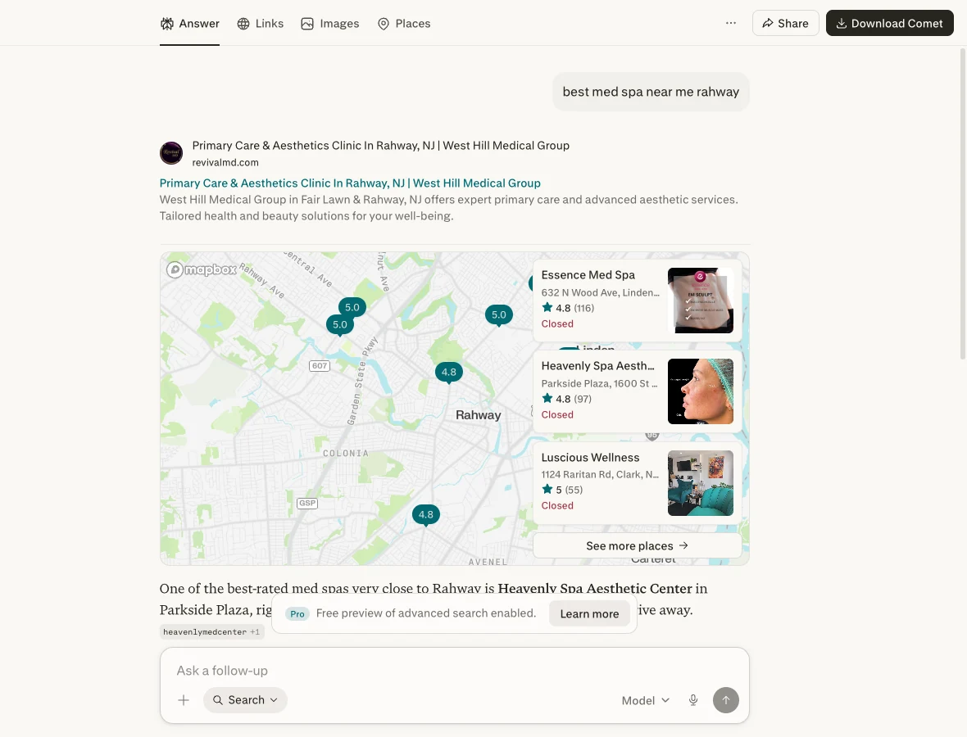
Task: Click the Share button
Action: coord(785,23)
